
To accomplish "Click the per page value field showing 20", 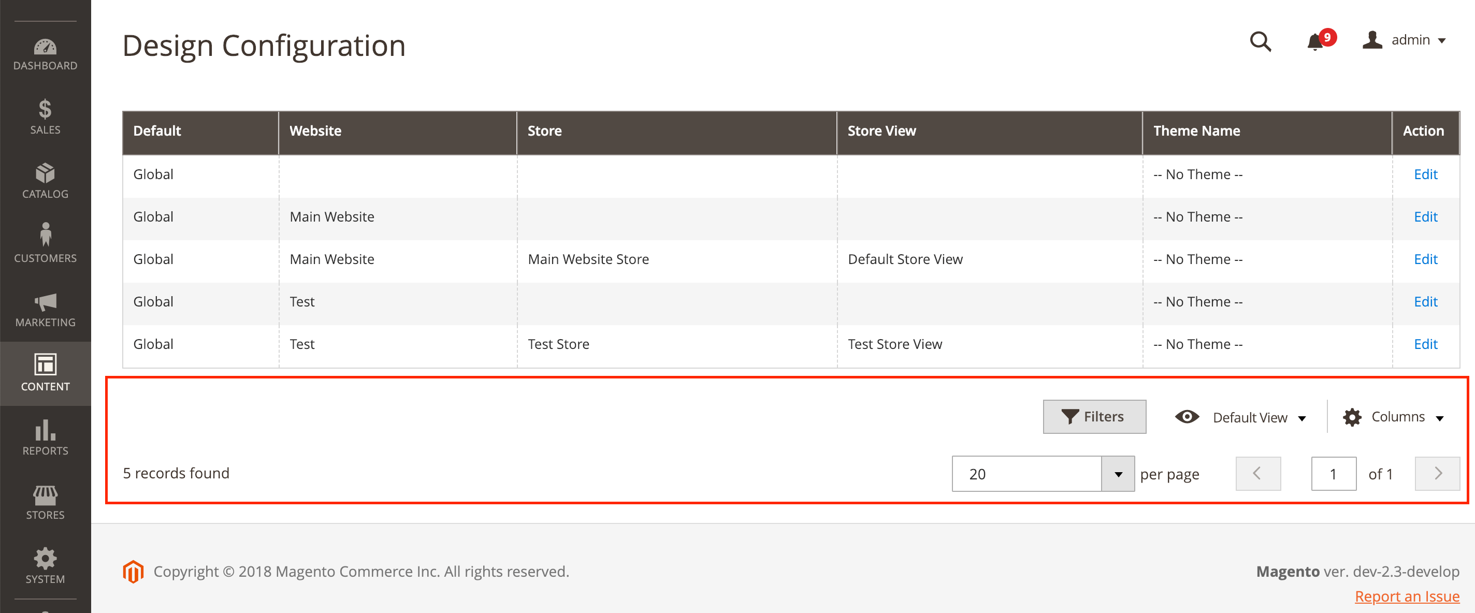I will [1026, 474].
